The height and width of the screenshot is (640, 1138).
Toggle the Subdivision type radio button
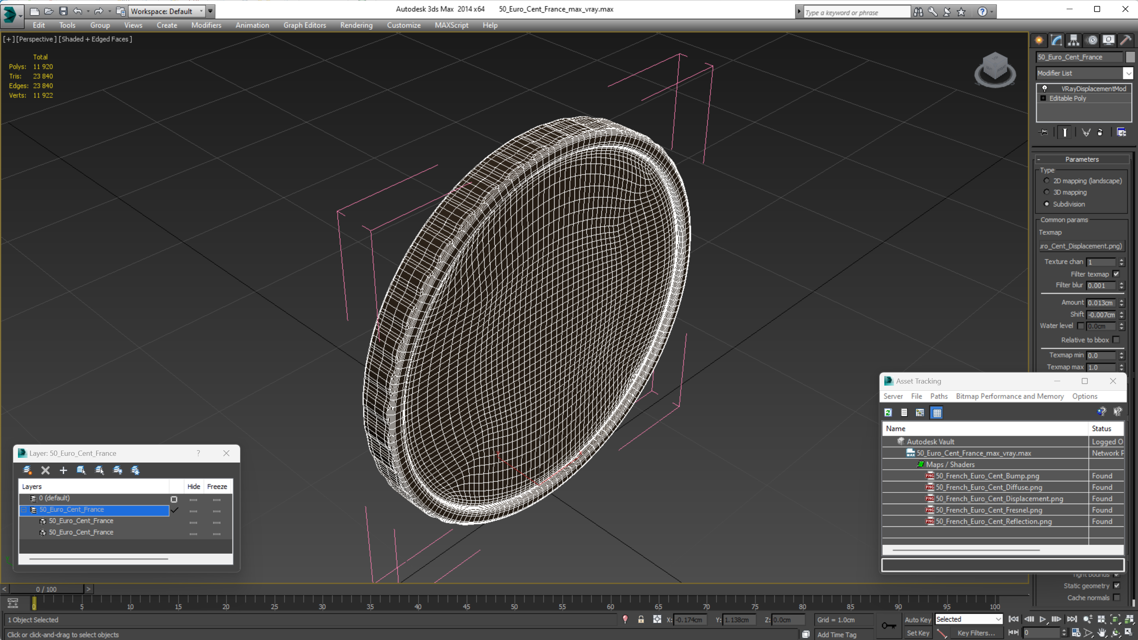(1046, 204)
